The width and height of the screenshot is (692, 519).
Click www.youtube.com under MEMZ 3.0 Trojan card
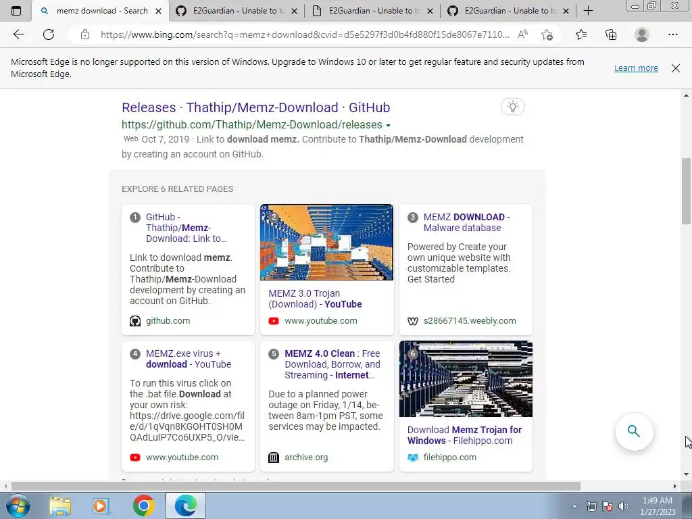pos(321,321)
